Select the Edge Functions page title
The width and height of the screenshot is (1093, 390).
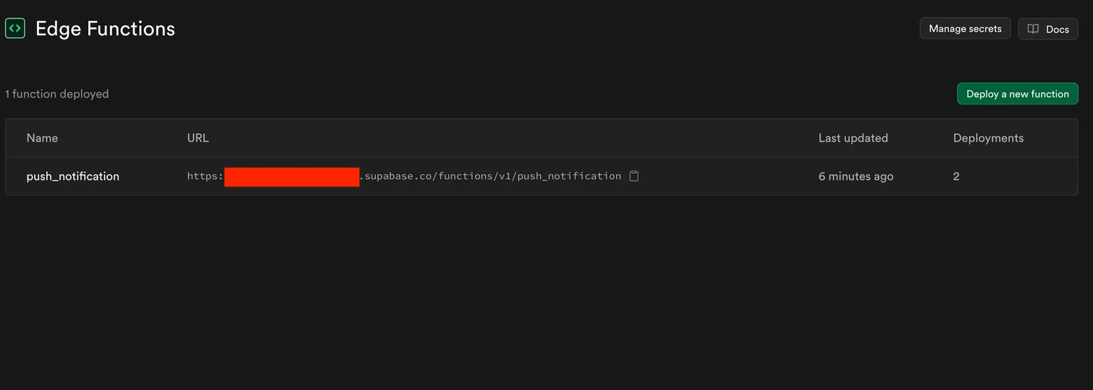pos(105,29)
